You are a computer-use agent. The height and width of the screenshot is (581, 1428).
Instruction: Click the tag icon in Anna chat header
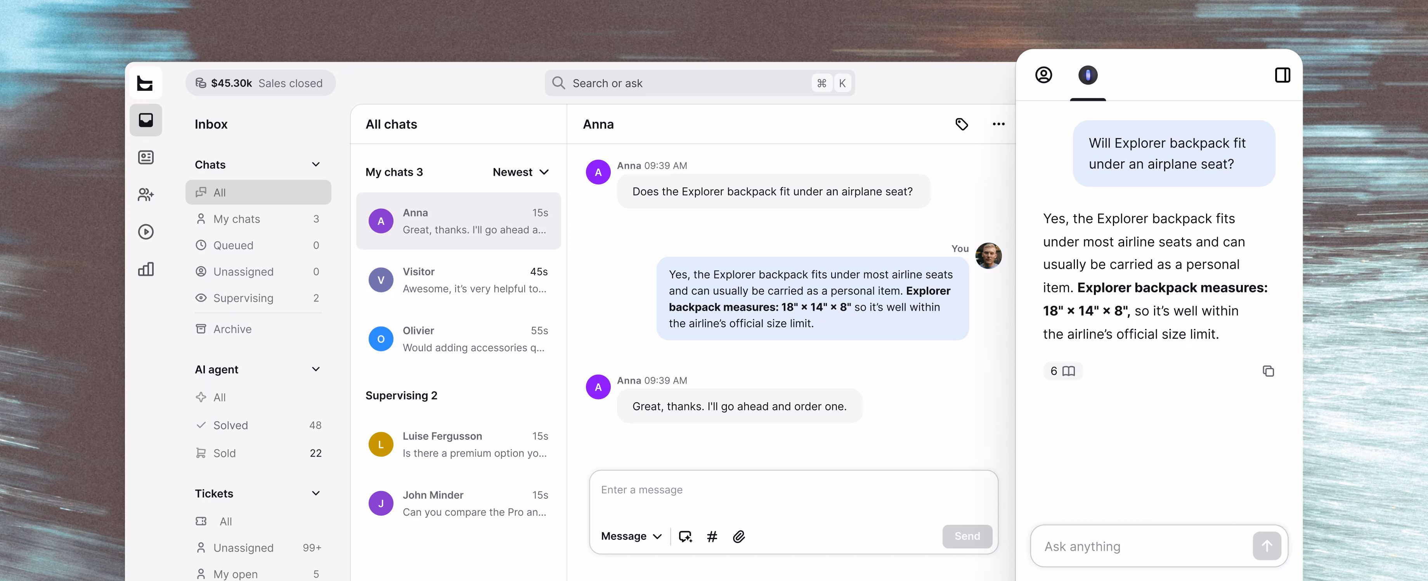tap(961, 124)
